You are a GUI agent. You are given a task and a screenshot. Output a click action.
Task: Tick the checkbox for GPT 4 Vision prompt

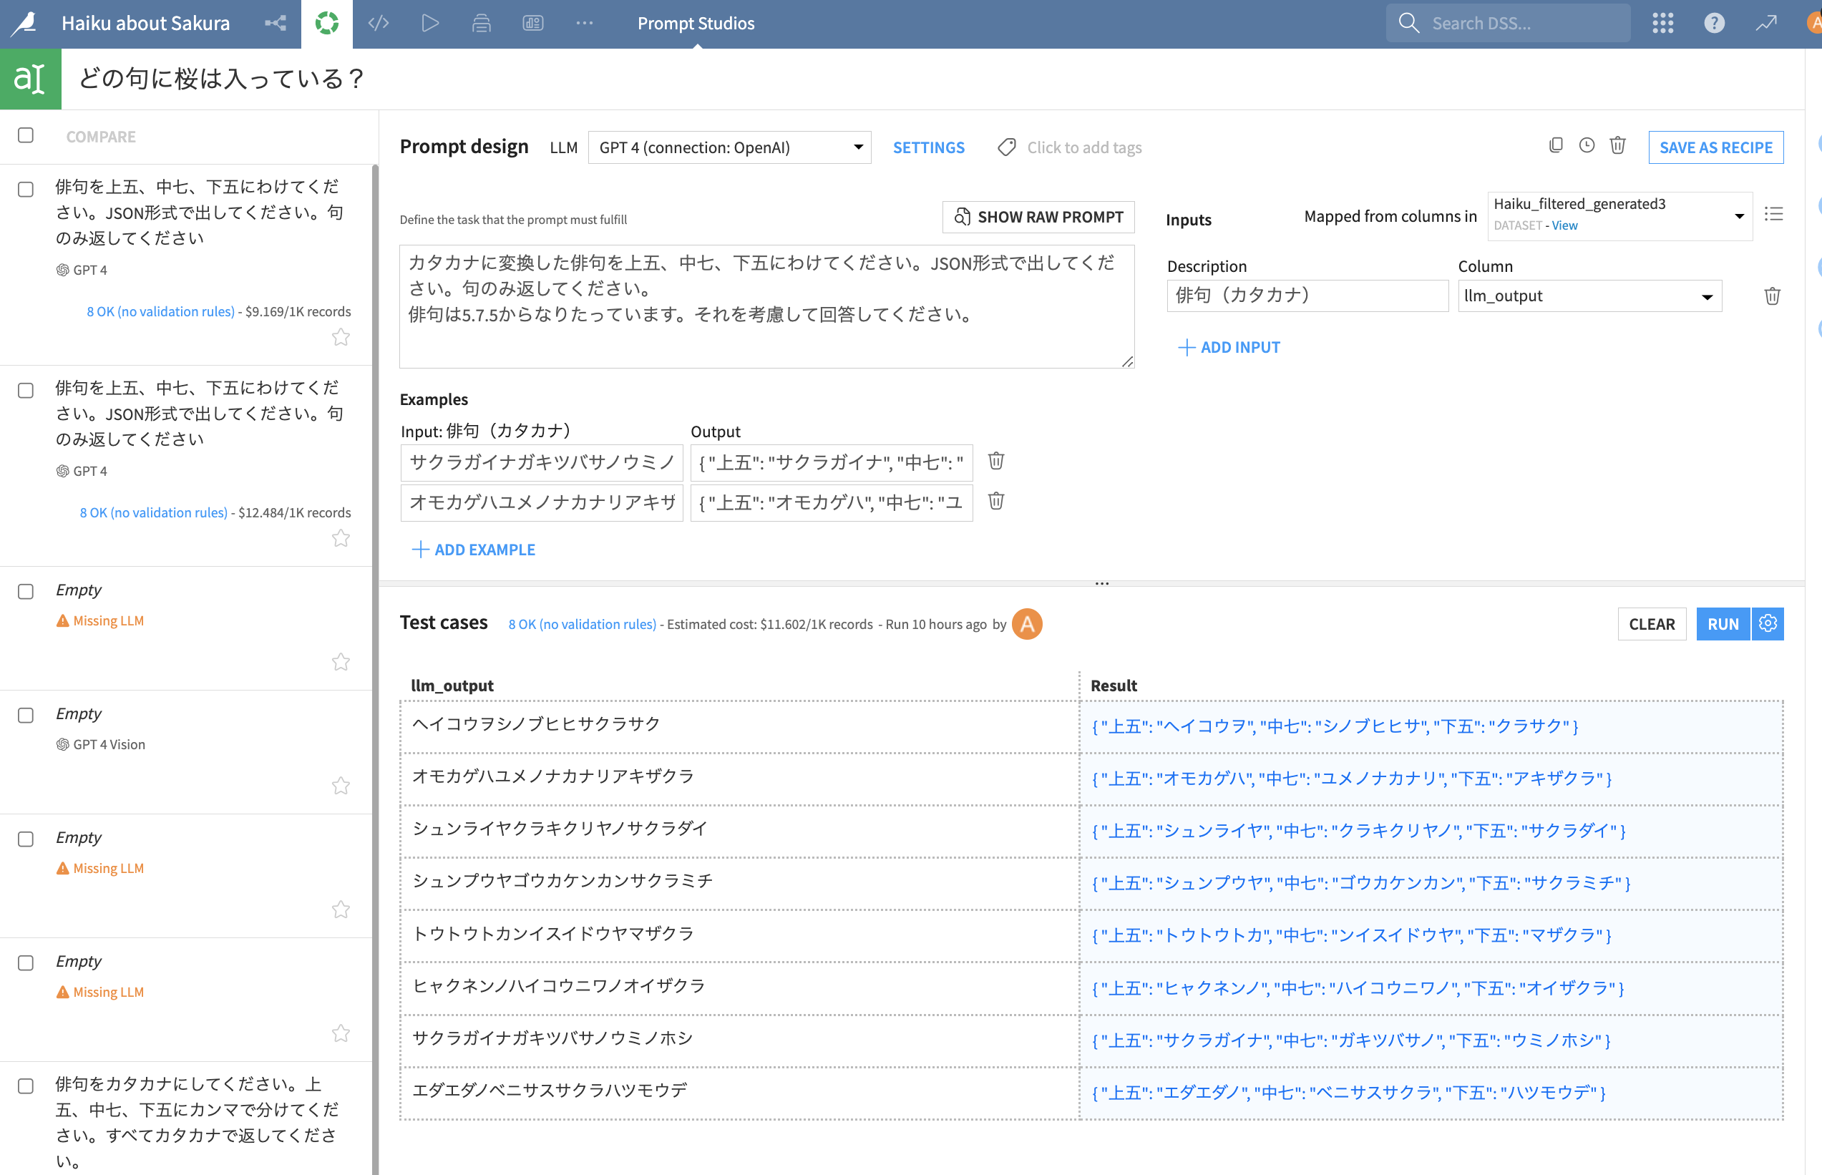[x=26, y=715]
